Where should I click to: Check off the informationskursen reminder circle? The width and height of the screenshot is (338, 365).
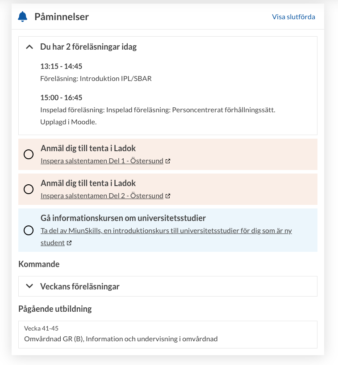(x=29, y=230)
